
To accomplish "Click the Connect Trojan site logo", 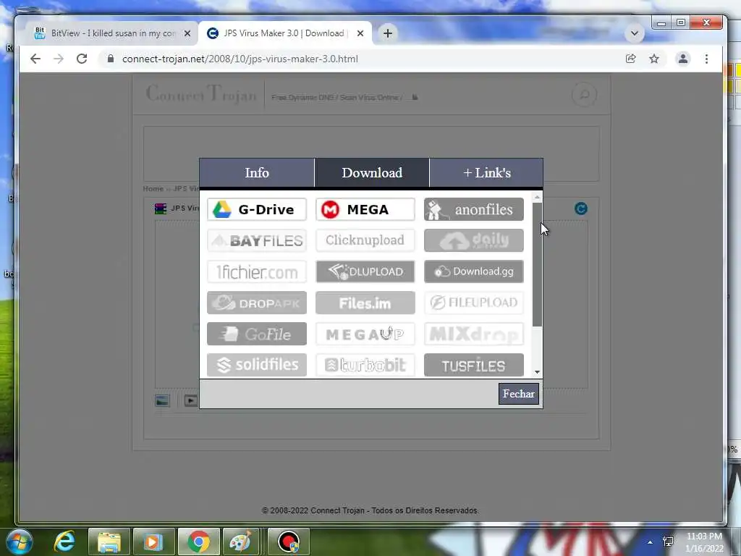I will [x=201, y=93].
